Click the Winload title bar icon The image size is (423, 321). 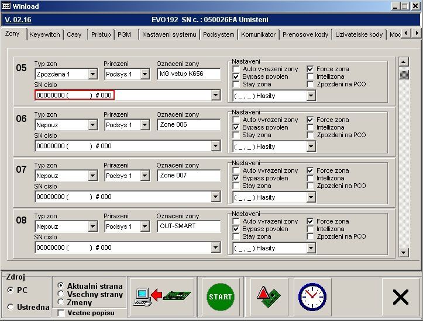pos(7,6)
